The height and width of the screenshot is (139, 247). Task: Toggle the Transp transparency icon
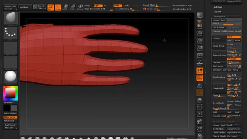coord(200,85)
